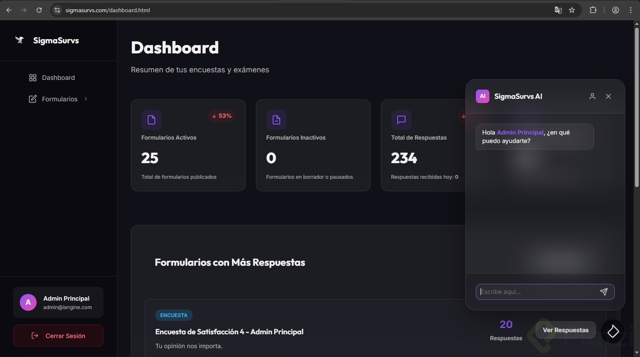Click the 'Formularios con Más Respuestas' heading

(x=230, y=262)
